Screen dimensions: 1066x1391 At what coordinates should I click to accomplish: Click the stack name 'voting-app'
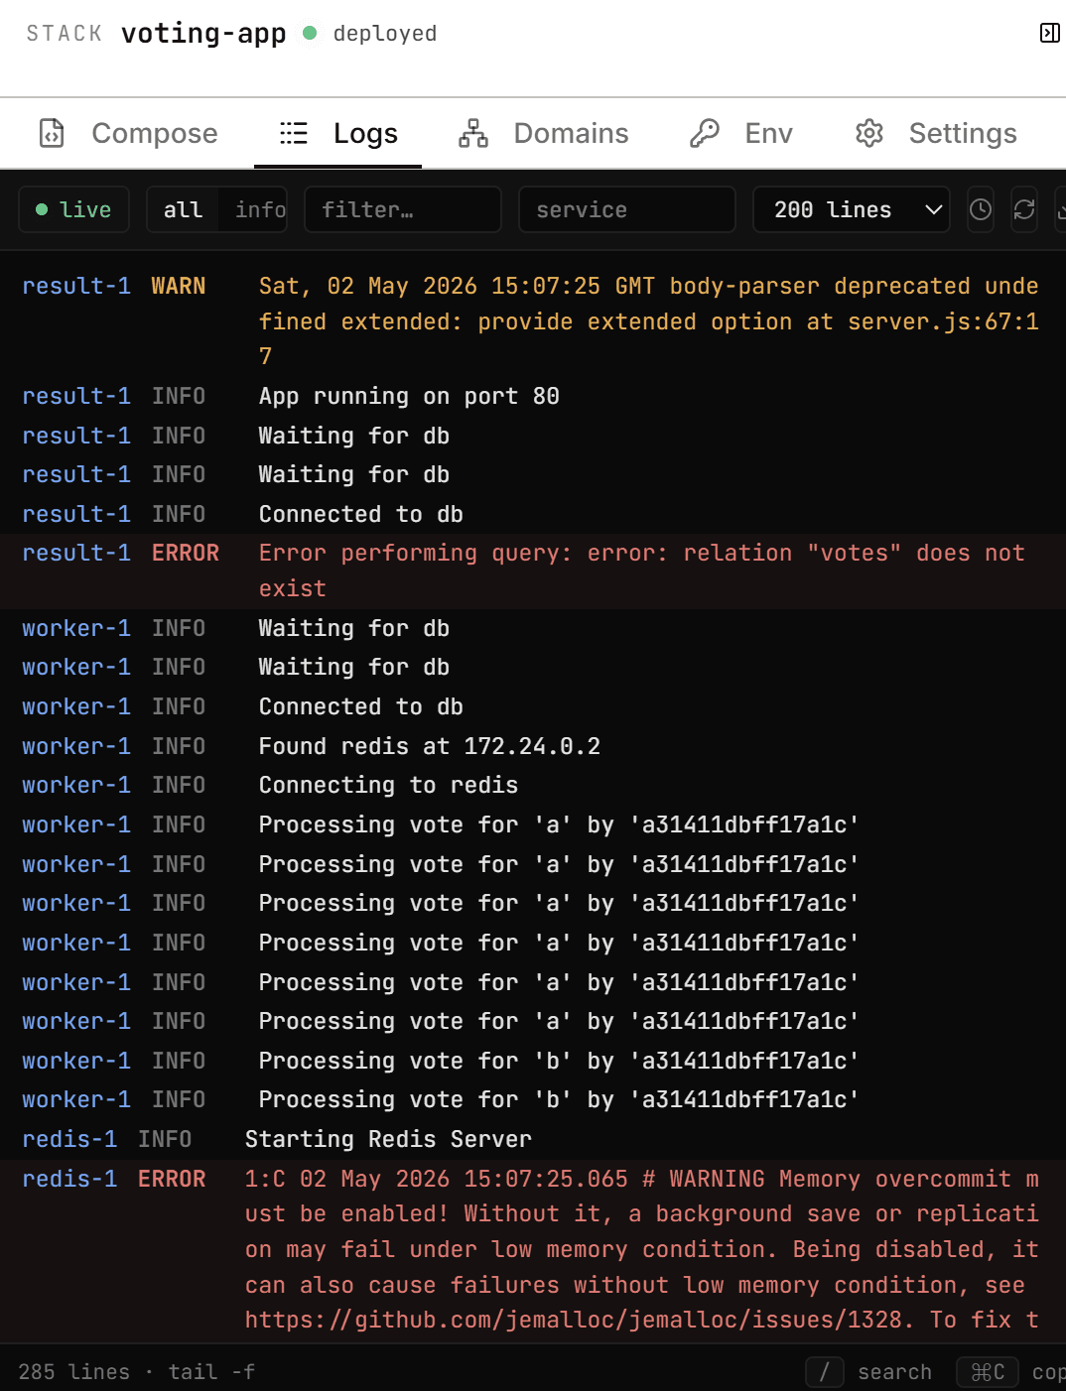coord(203,33)
